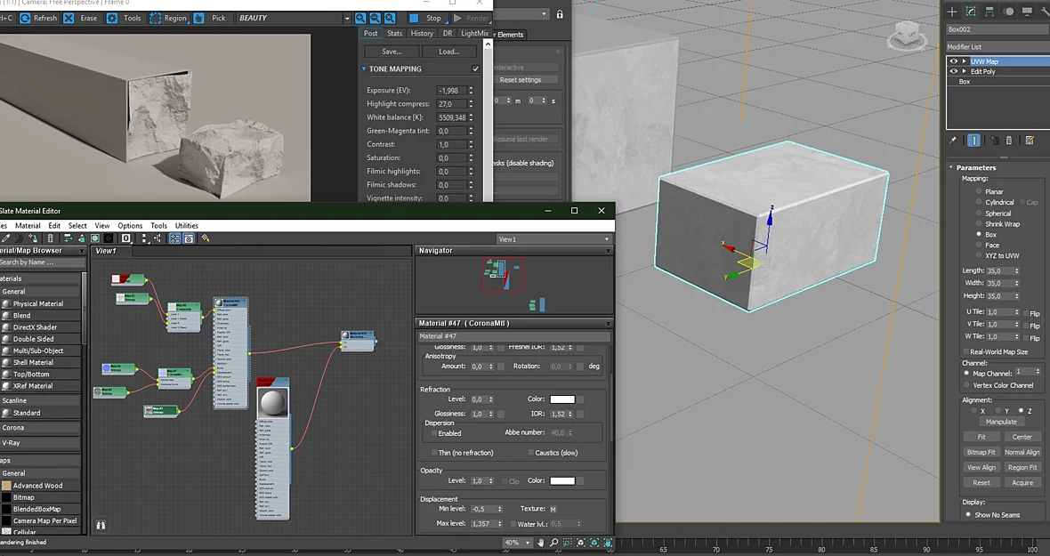
Task: Open the View1 dropdown in Slate editor
Action: click(553, 239)
